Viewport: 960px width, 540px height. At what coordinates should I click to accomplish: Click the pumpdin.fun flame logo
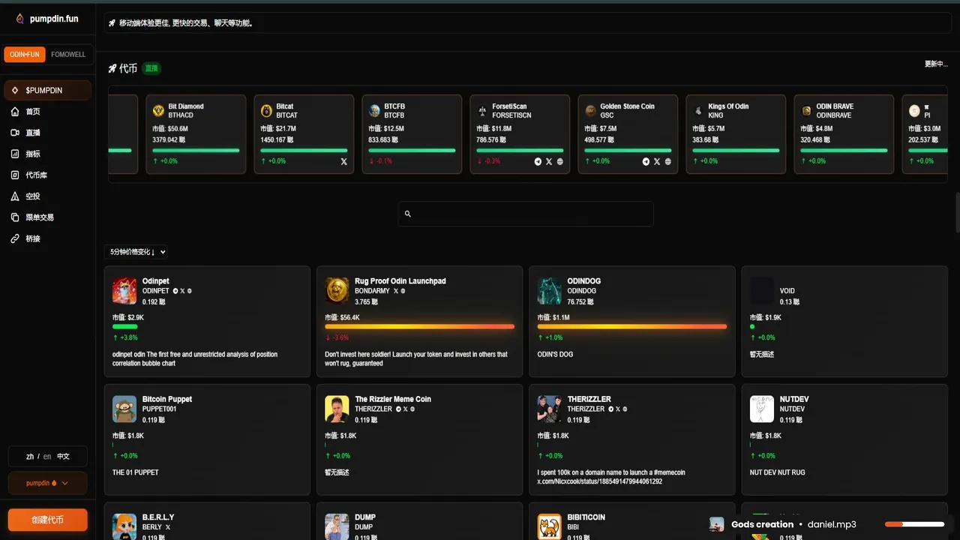tap(20, 19)
